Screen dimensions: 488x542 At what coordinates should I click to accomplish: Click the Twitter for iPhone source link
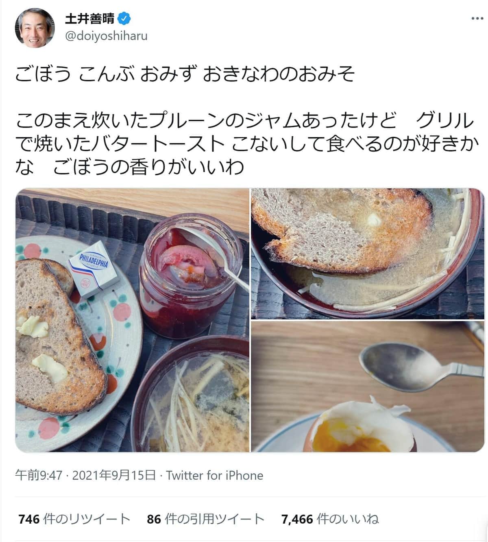click(215, 475)
